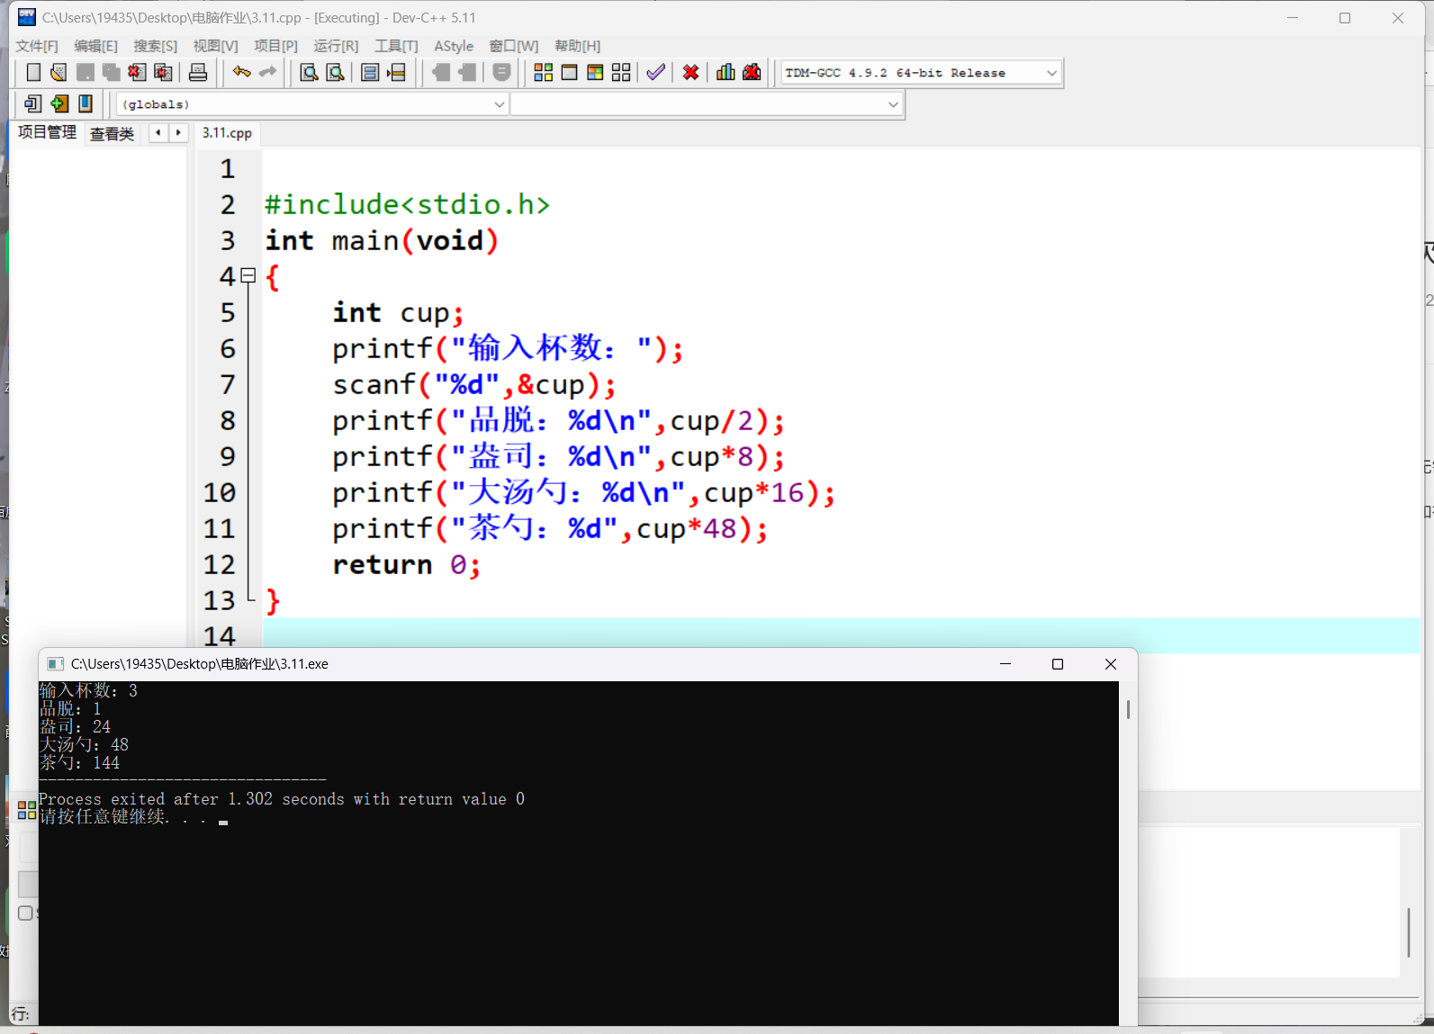1434x1034 pixels.
Task: Open the 搜索[S] menu
Action: [x=156, y=46]
